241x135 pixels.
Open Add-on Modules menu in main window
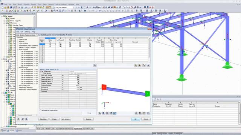(x=61, y=4)
